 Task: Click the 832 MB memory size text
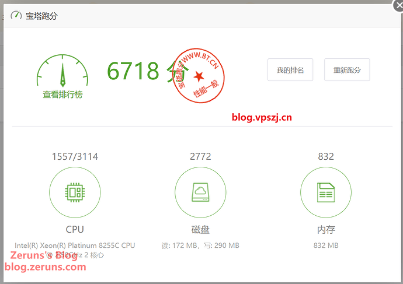[326, 246]
